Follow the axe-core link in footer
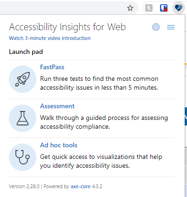Viewport: 187px width, 197px height. pyautogui.click(x=80, y=186)
